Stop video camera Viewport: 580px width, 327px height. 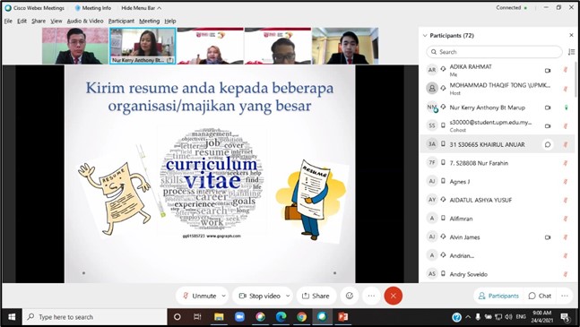click(260, 296)
